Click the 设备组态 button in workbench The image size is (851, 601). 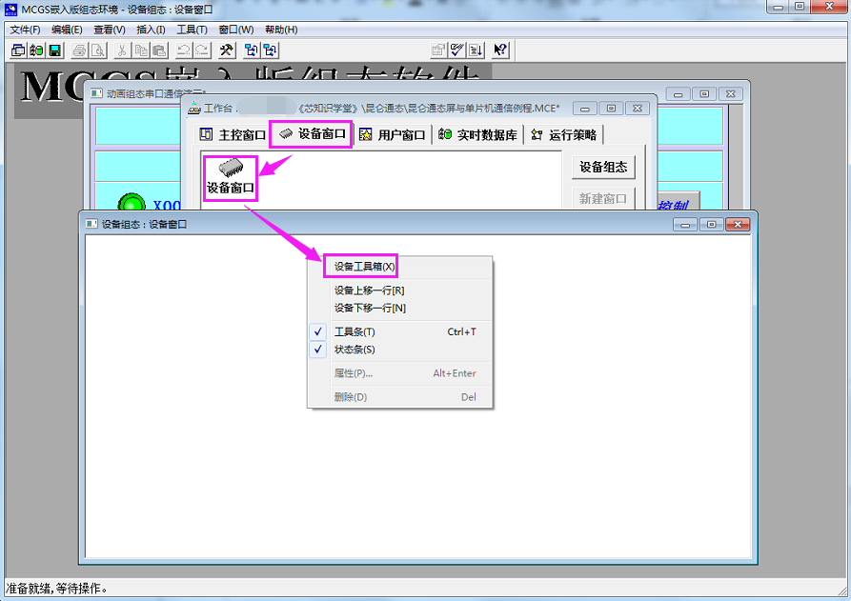click(603, 167)
